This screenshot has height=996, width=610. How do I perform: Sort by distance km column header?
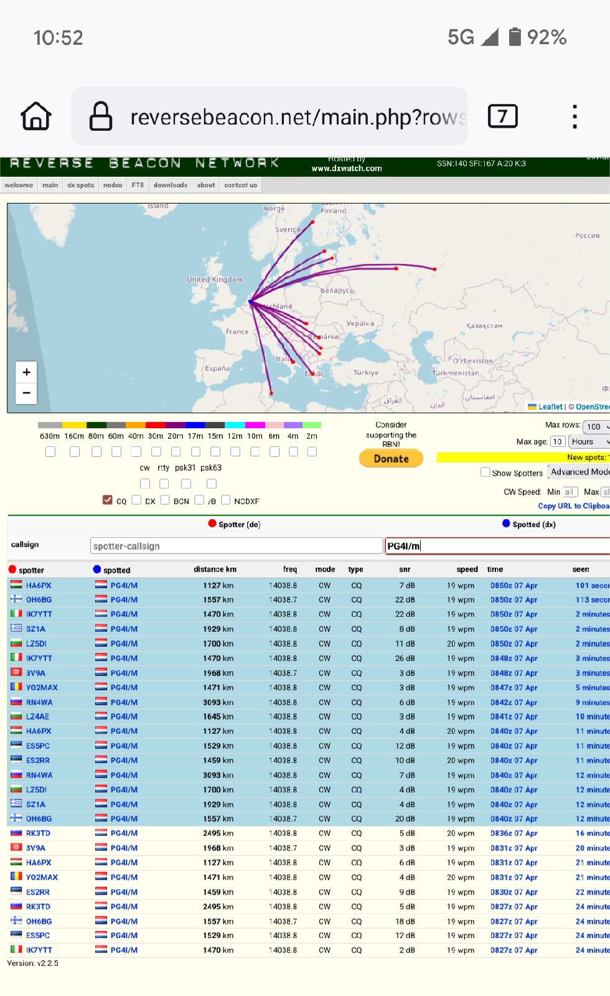tap(215, 569)
